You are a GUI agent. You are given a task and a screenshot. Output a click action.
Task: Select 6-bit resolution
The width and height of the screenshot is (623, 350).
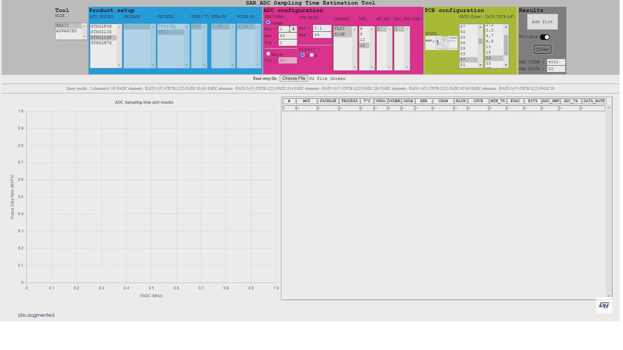364,29
